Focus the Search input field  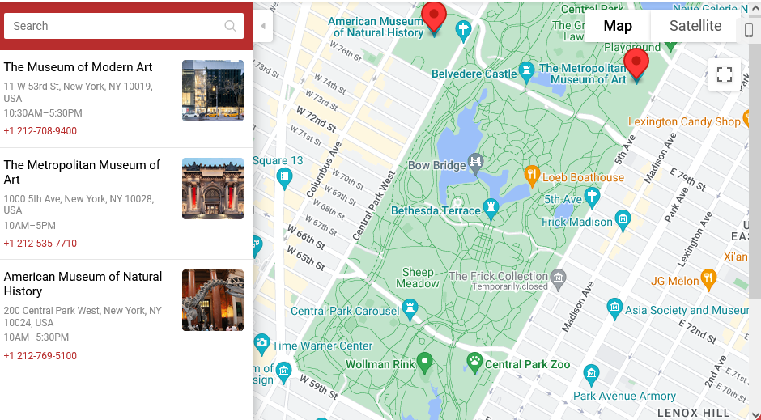tap(113, 26)
